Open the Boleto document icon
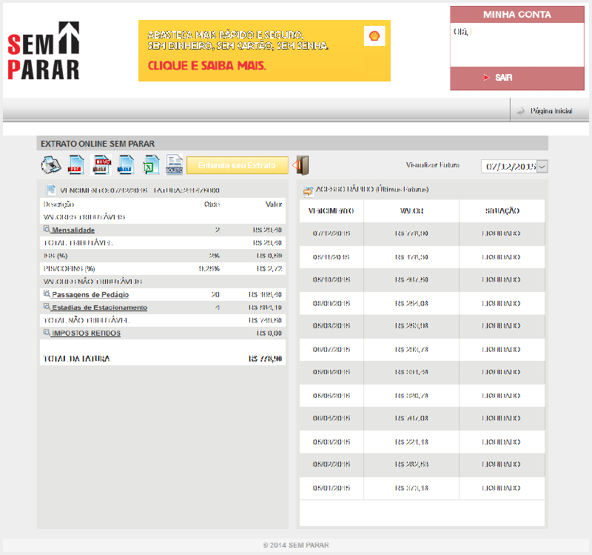592x555 pixels. (174, 164)
